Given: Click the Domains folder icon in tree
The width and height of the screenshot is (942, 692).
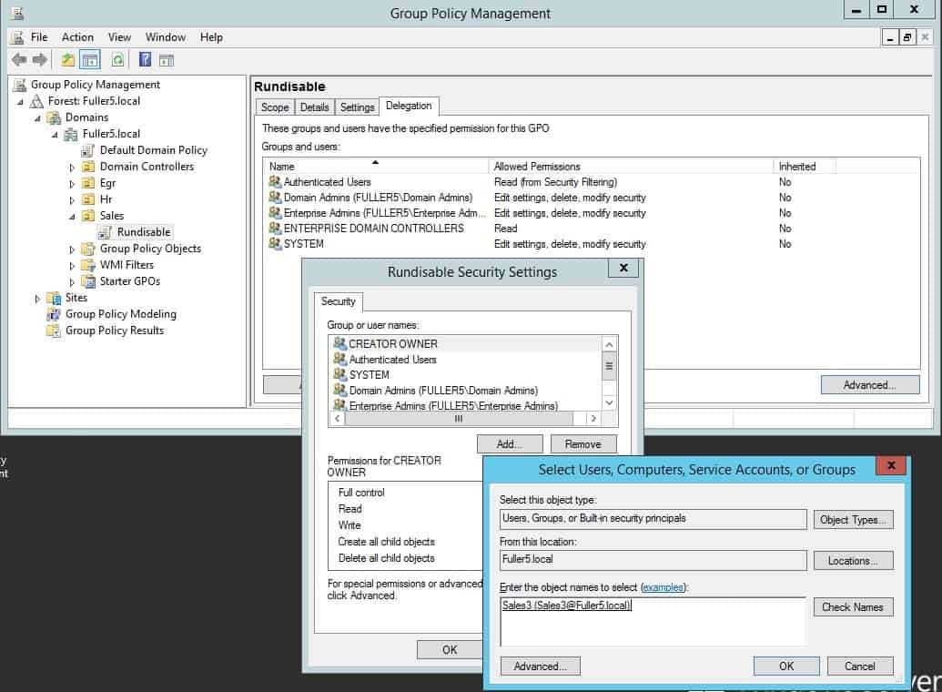Looking at the screenshot, I should click(x=54, y=117).
